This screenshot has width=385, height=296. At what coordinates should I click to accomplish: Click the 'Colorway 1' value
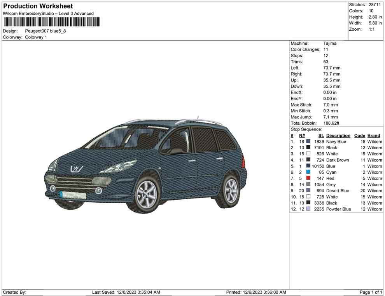tap(36, 37)
